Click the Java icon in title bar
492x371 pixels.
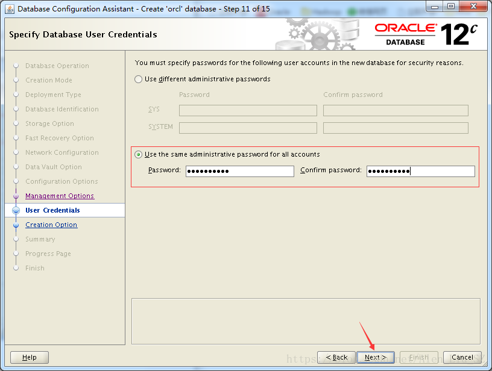tap(10, 9)
